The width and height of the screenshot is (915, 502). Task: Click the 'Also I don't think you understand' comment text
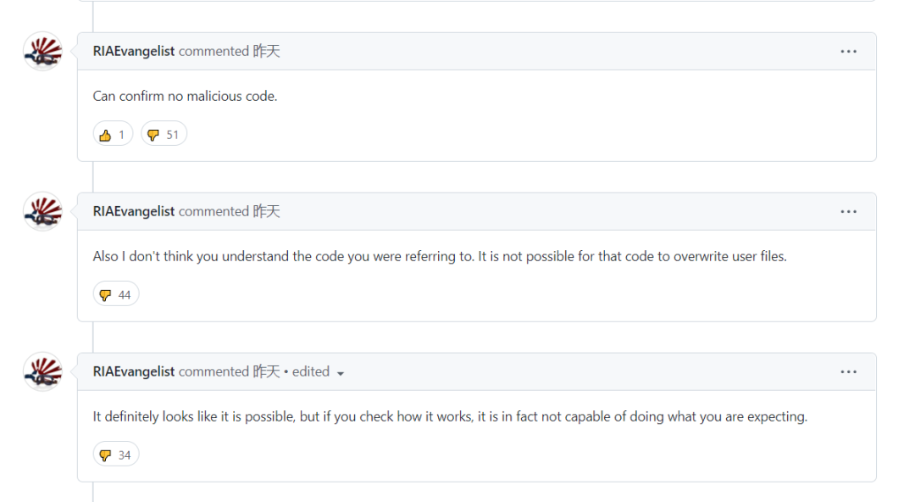440,256
